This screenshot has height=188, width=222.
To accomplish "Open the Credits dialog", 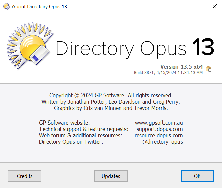I will (x=25, y=176).
